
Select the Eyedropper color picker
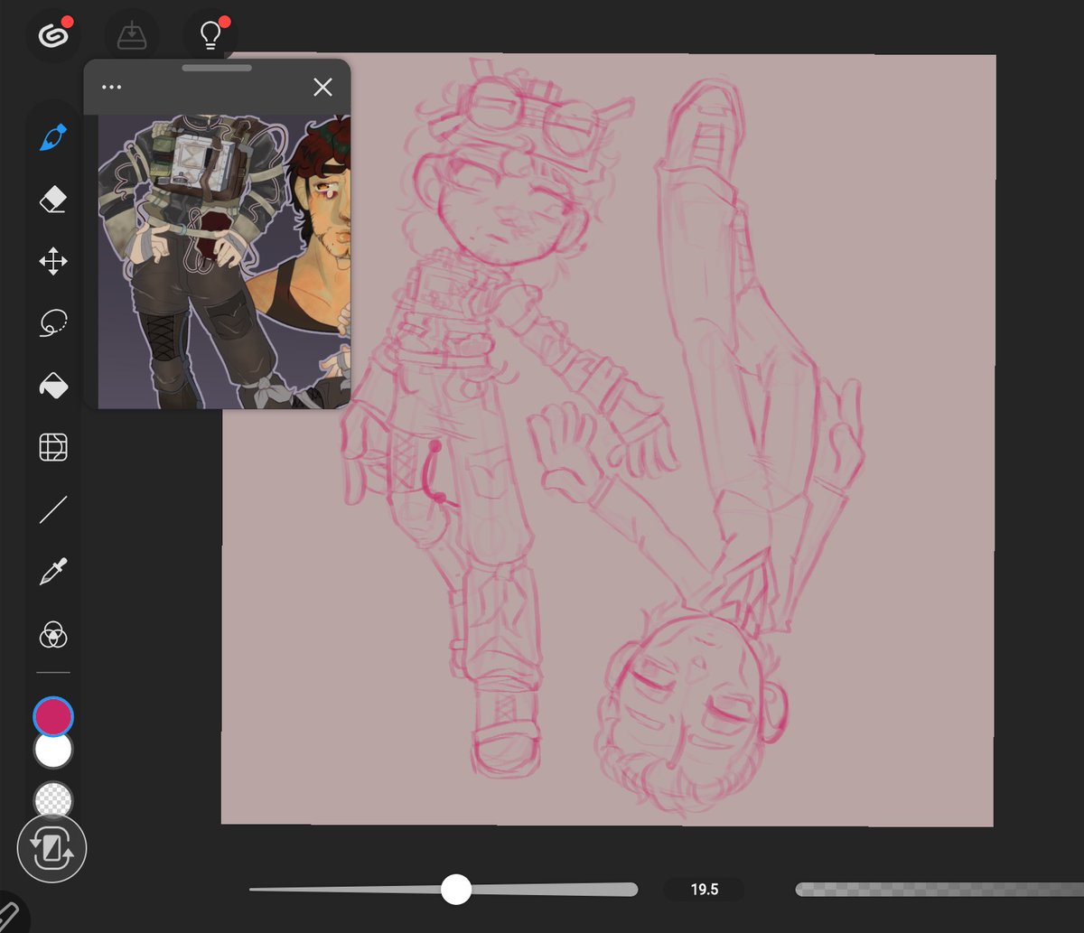53,572
